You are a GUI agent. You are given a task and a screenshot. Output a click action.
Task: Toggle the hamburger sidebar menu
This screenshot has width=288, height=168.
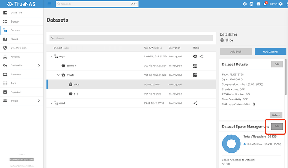(49, 4)
